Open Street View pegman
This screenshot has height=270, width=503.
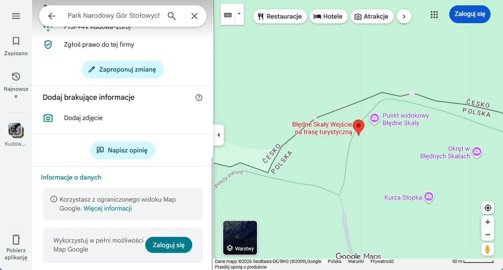tap(488, 249)
